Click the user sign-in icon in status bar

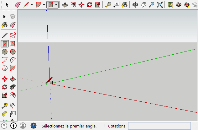tap(23, 126)
